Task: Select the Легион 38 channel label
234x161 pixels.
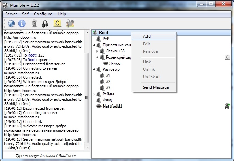Action: (x=115, y=51)
